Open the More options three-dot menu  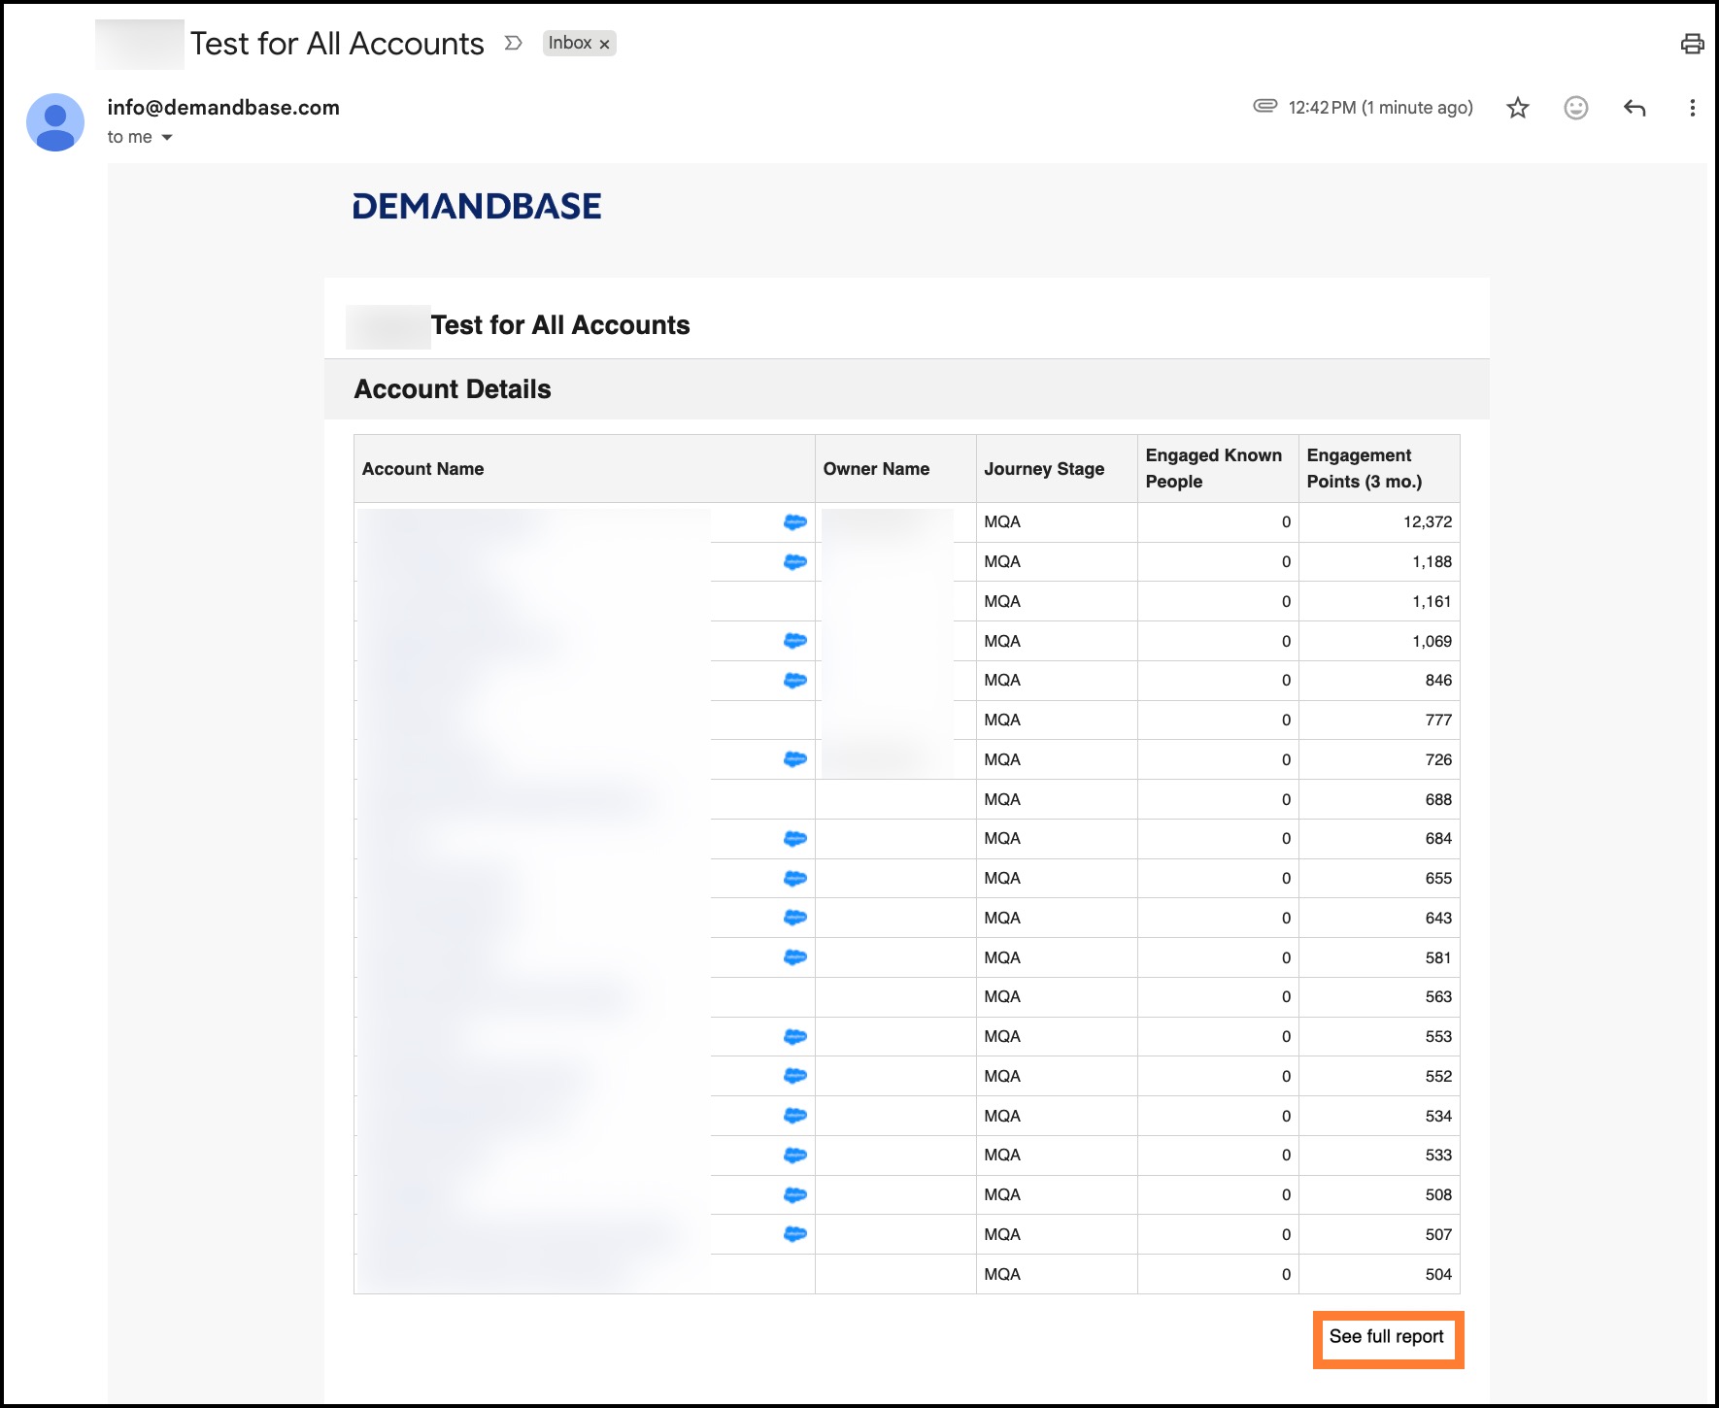point(1692,108)
